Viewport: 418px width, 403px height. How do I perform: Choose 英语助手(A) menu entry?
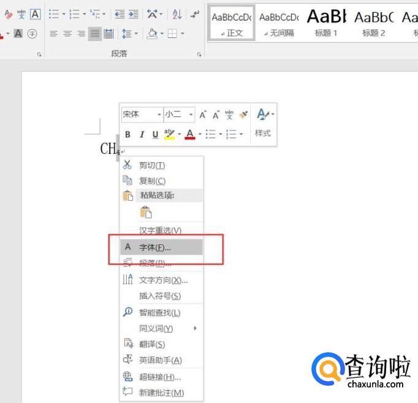point(162,360)
